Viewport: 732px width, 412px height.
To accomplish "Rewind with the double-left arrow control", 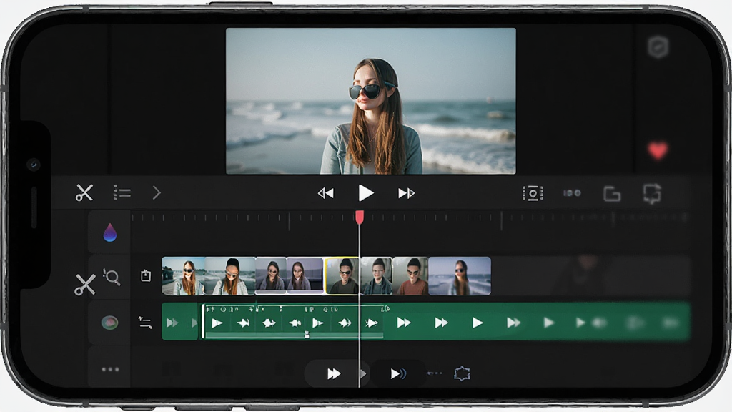I will (x=325, y=193).
